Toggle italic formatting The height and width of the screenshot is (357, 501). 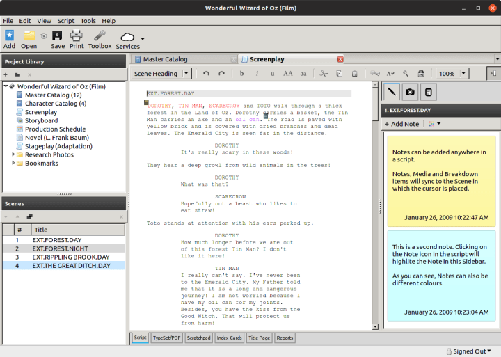coord(257,74)
